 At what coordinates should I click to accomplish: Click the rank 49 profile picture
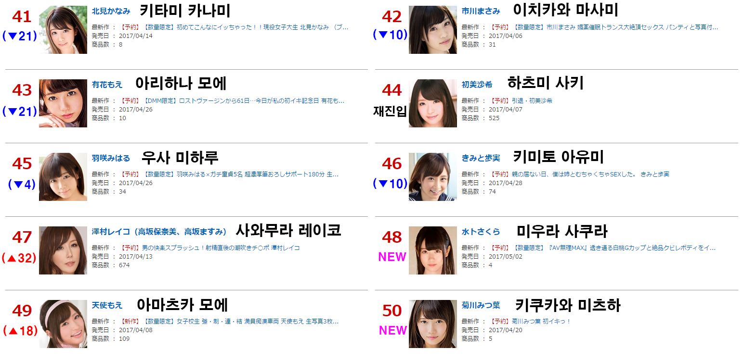click(x=63, y=324)
